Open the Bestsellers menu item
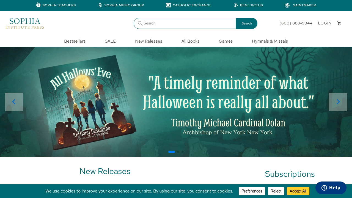Image resolution: width=352 pixels, height=198 pixels. coord(75,41)
